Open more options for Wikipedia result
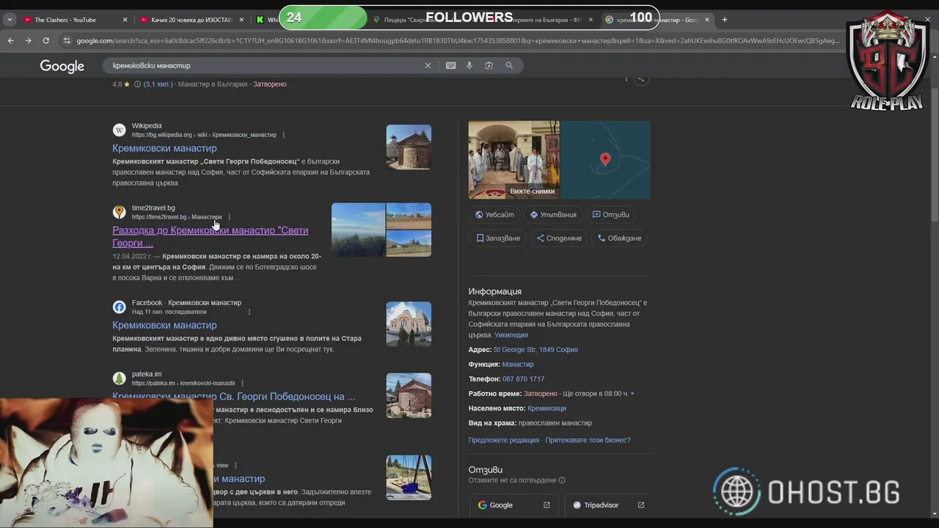This screenshot has width=939, height=528. tap(283, 135)
